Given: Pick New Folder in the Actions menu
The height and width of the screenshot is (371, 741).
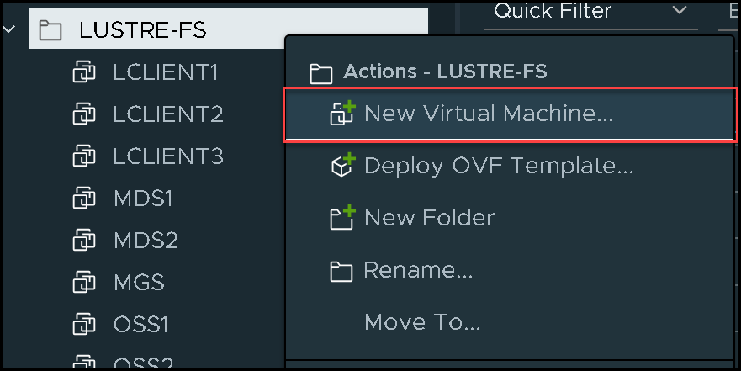Looking at the screenshot, I should 429,219.
